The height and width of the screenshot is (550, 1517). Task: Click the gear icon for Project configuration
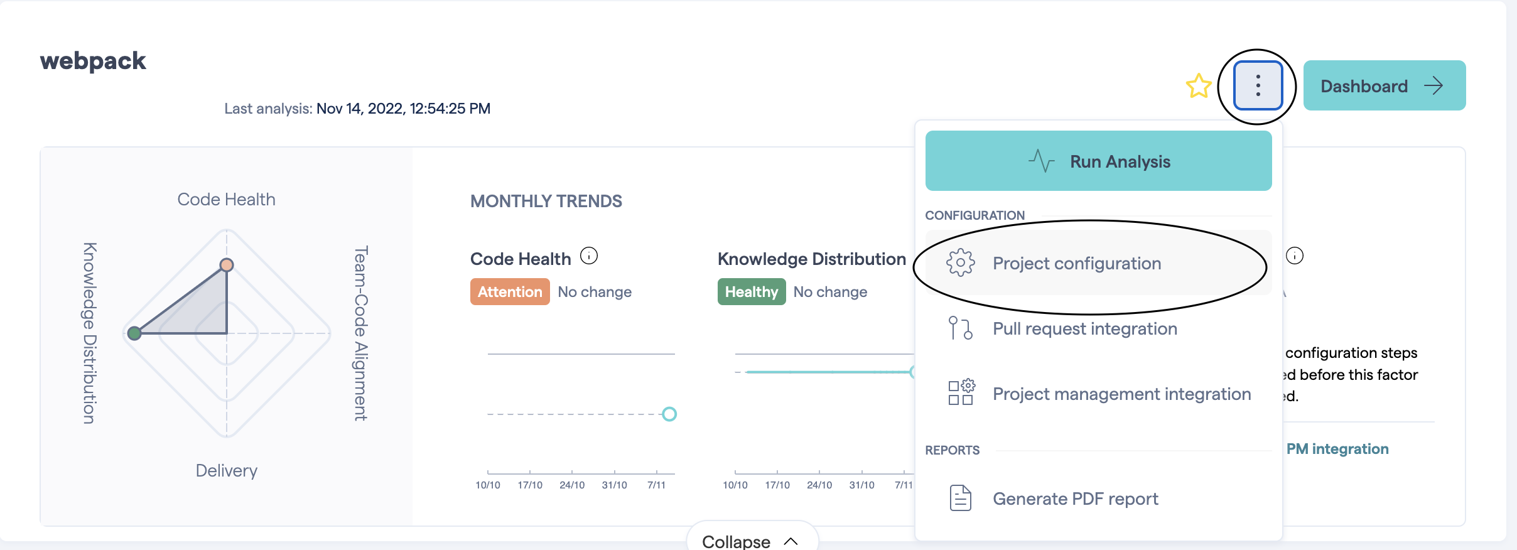(960, 263)
